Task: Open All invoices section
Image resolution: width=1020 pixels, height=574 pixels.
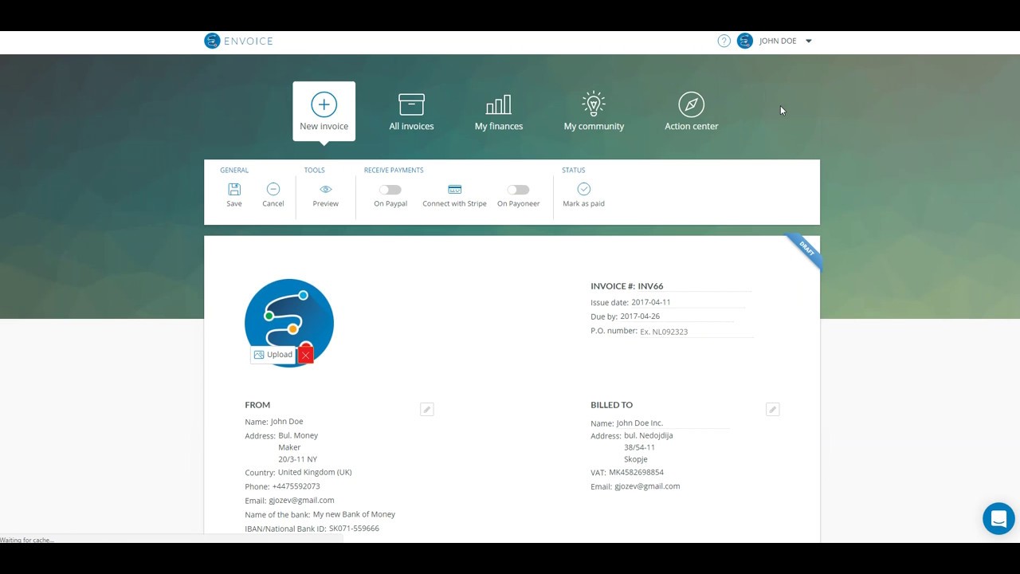Action: click(x=411, y=112)
